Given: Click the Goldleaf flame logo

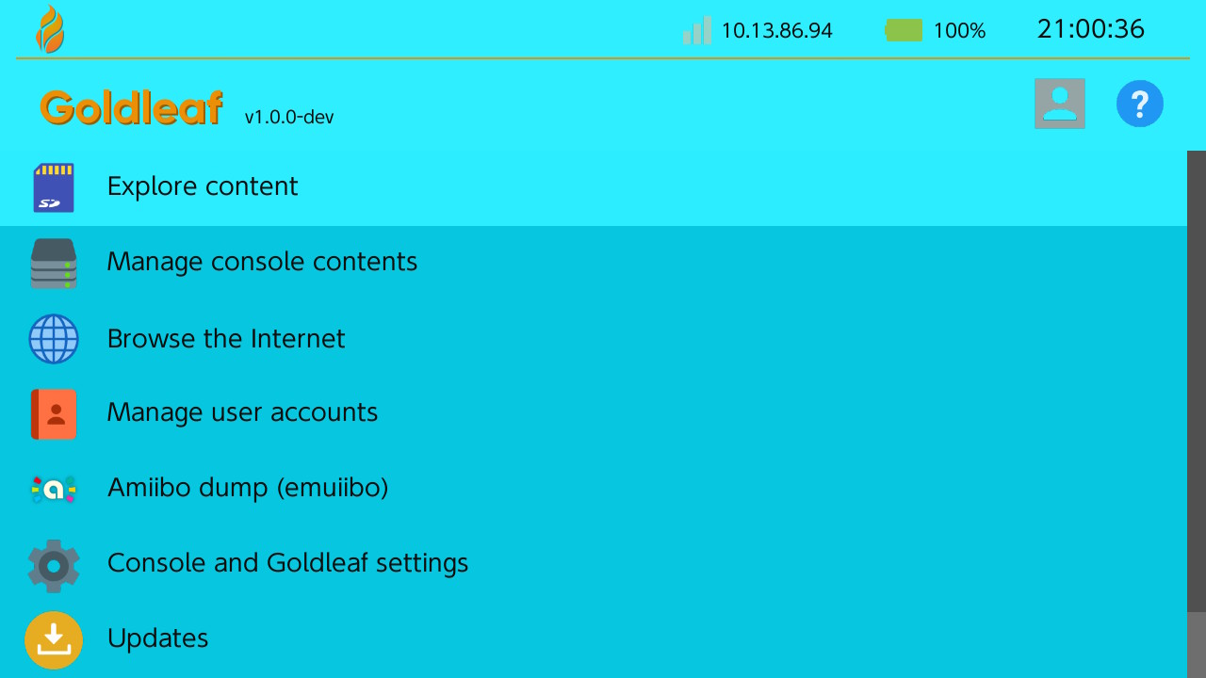Looking at the screenshot, I should pyautogui.click(x=52, y=29).
